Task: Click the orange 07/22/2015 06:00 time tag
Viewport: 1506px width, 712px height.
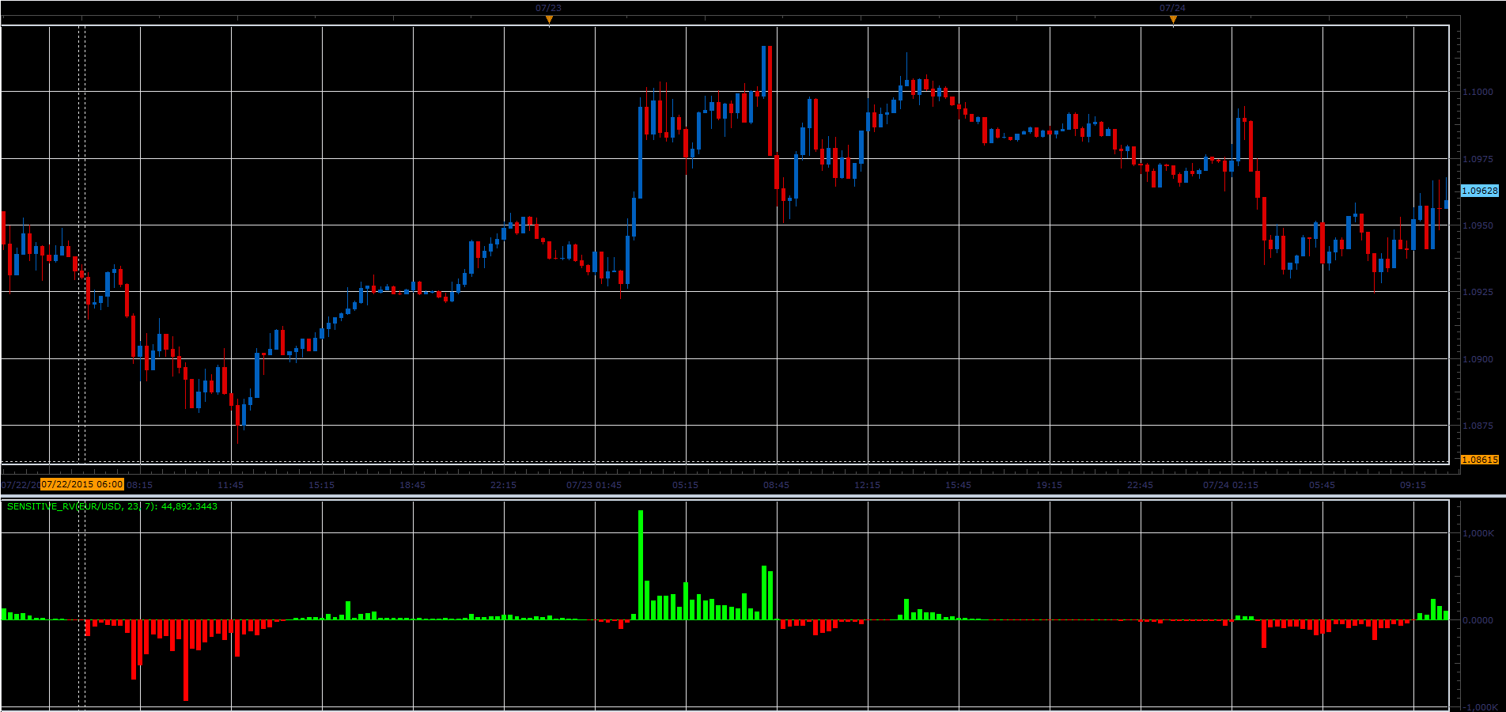Action: click(82, 484)
